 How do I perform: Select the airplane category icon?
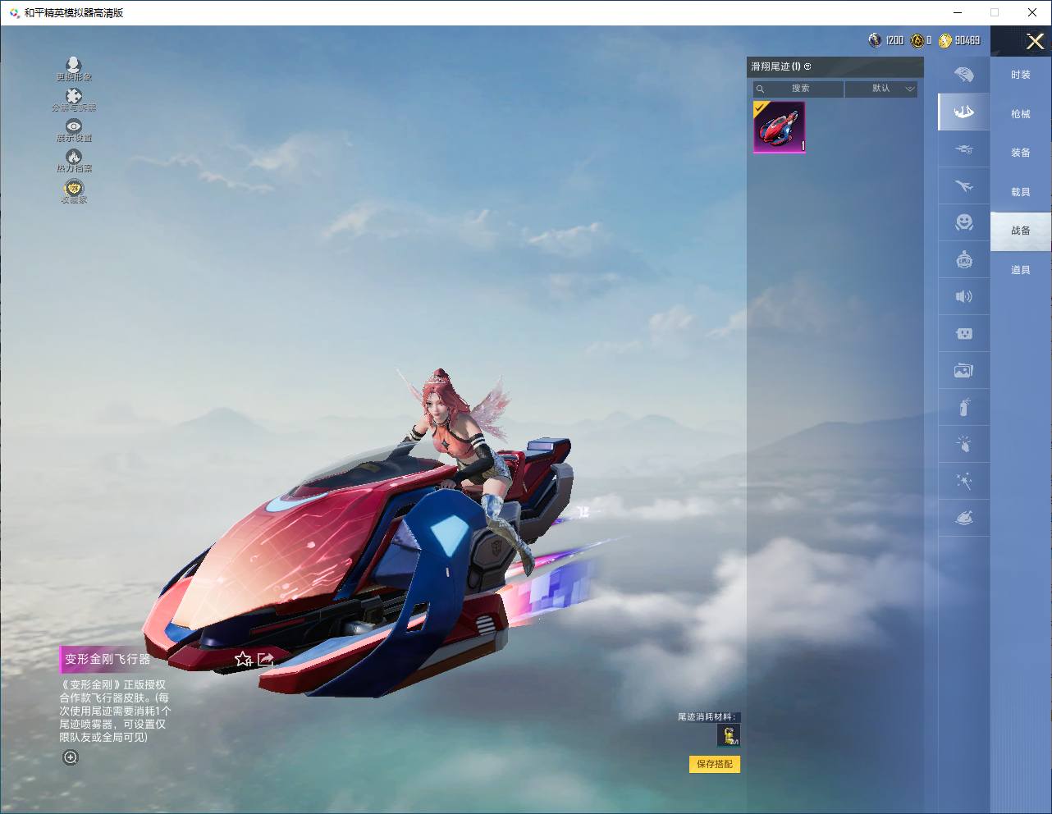964,185
